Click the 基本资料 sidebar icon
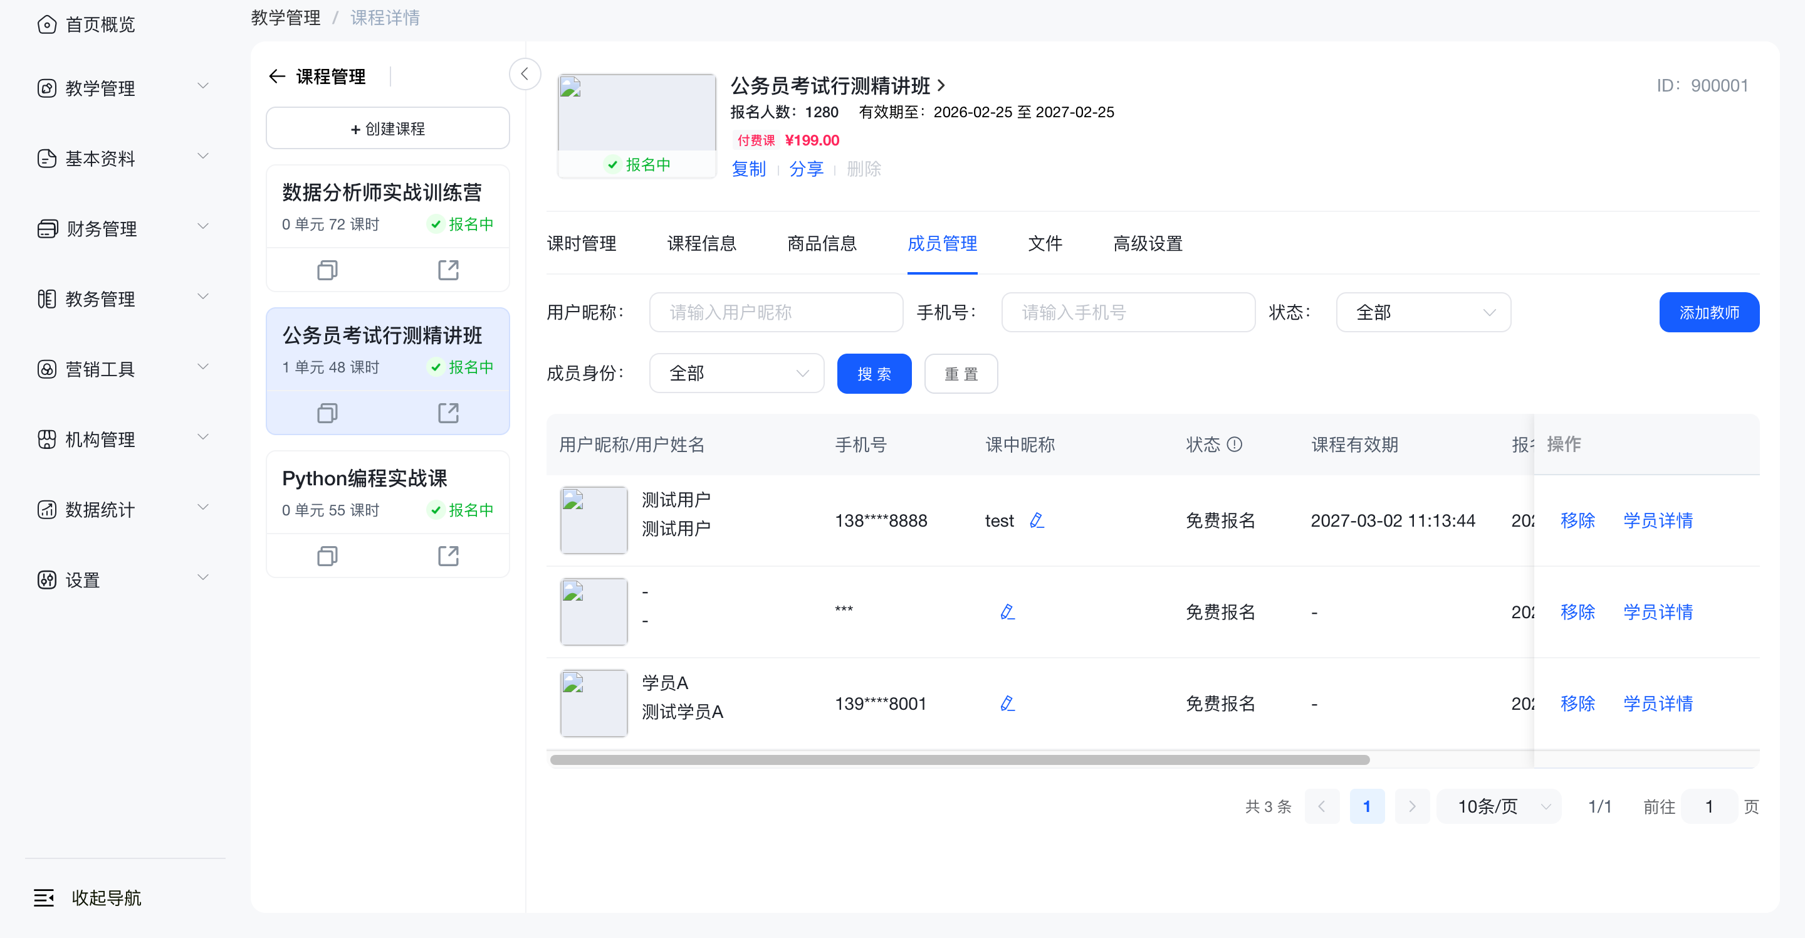 coord(46,159)
